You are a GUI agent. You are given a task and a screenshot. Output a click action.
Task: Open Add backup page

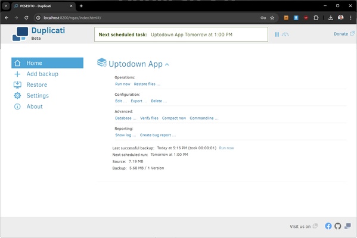pos(42,74)
